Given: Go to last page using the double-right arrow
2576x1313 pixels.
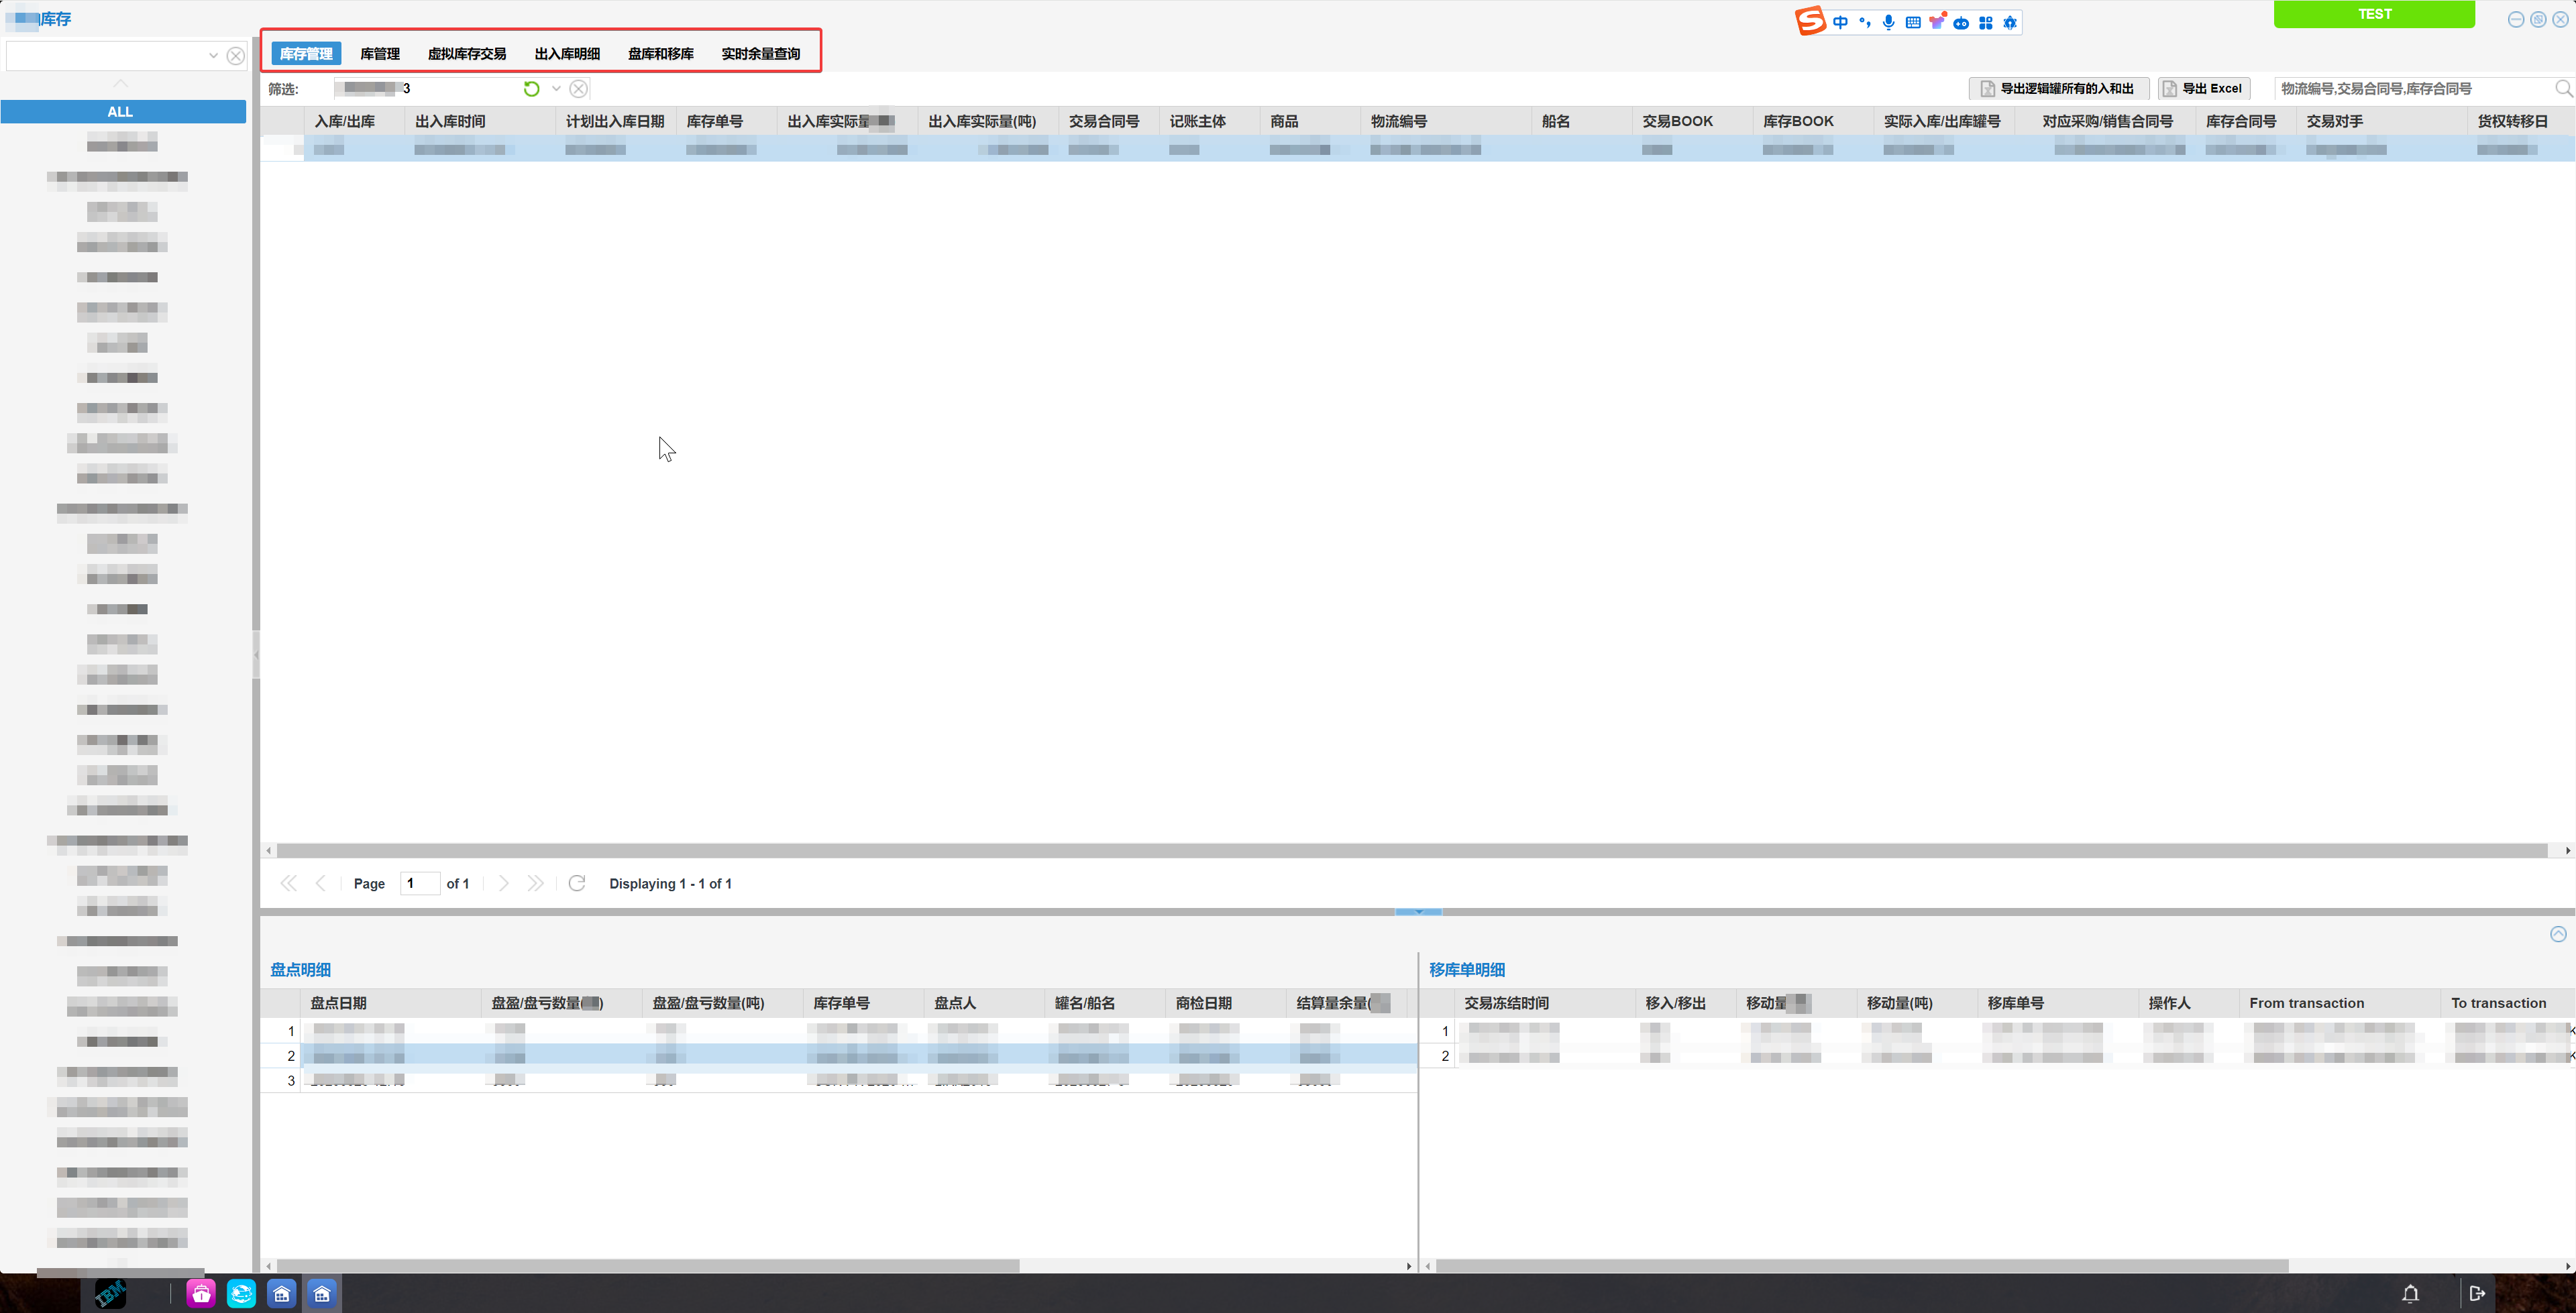Looking at the screenshot, I should [x=535, y=883].
